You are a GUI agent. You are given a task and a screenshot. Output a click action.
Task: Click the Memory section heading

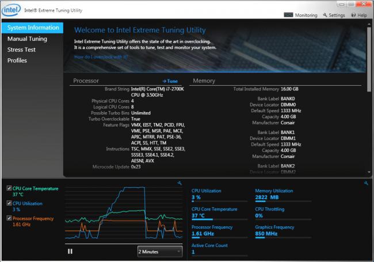click(x=204, y=81)
